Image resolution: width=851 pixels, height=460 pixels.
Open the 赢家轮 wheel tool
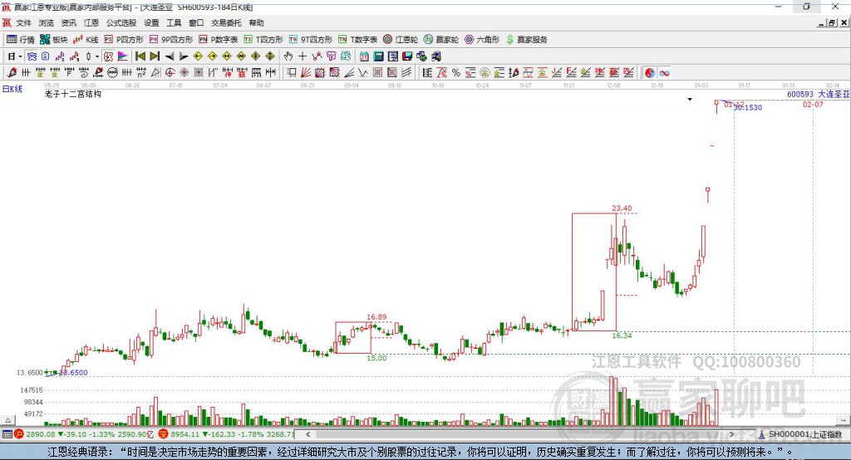coord(441,40)
